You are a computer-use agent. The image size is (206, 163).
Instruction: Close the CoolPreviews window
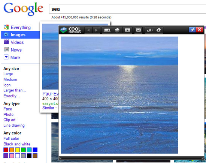(x=199, y=30)
